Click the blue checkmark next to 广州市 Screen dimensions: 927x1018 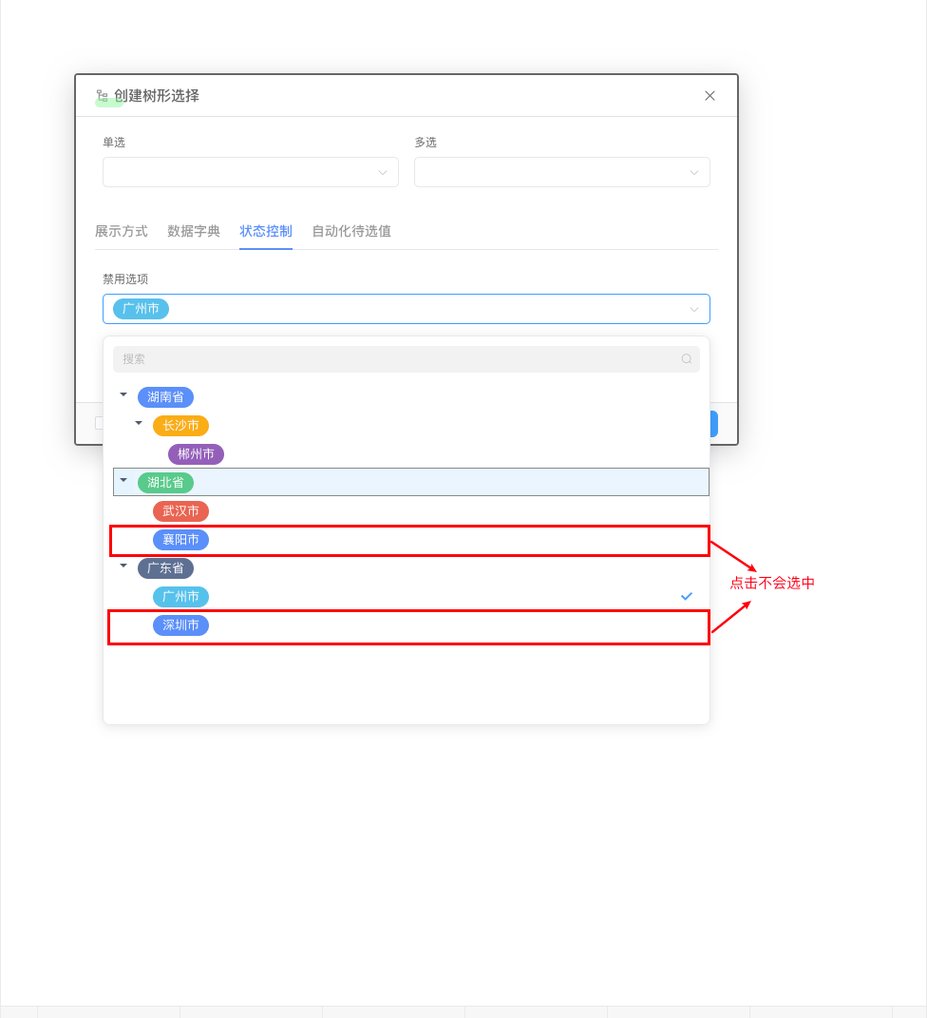(686, 596)
